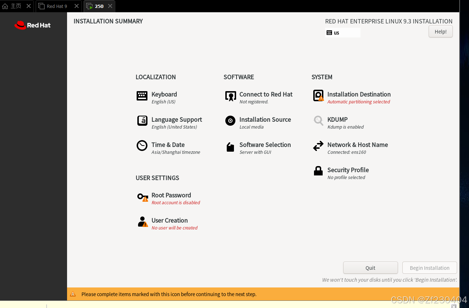
Task: Click 'Local media' text
Action: 252,127
